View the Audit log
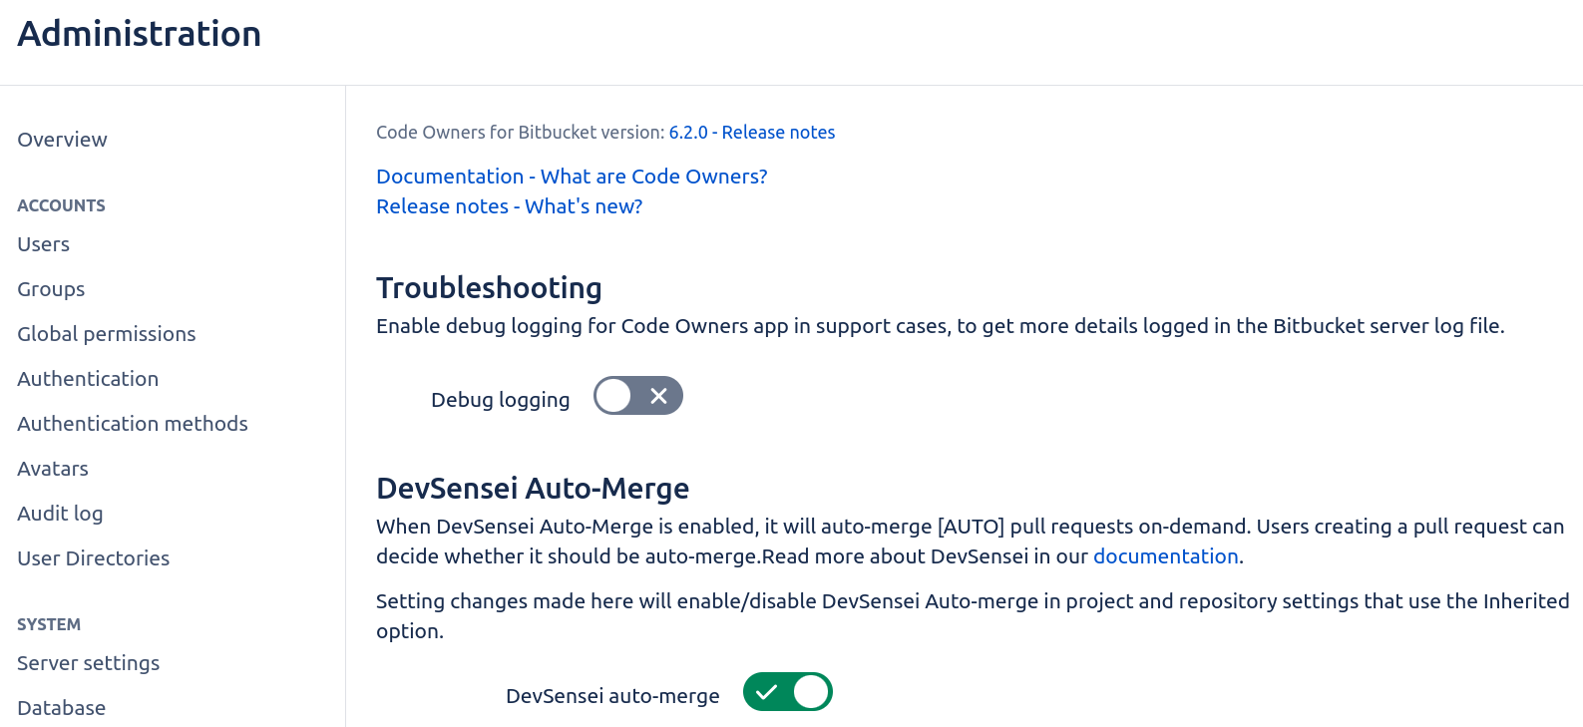Screen dimensions: 1583x727 tap(60, 514)
